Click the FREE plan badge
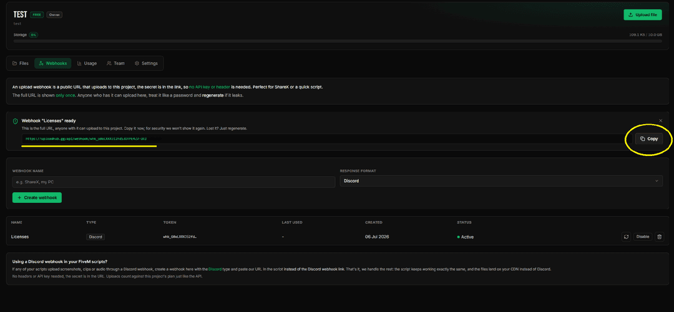 tap(37, 14)
